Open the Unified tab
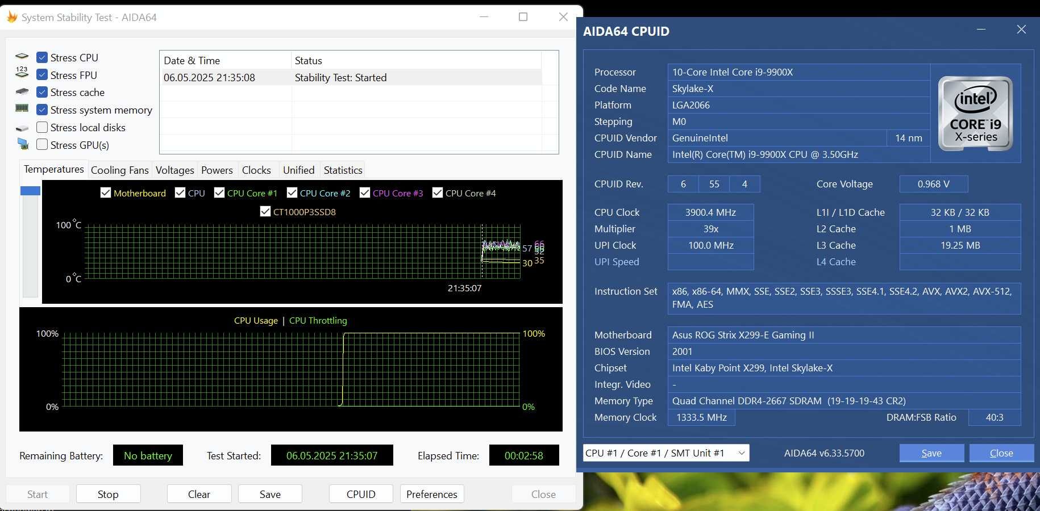Screen dimensions: 1040x511 [x=298, y=170]
